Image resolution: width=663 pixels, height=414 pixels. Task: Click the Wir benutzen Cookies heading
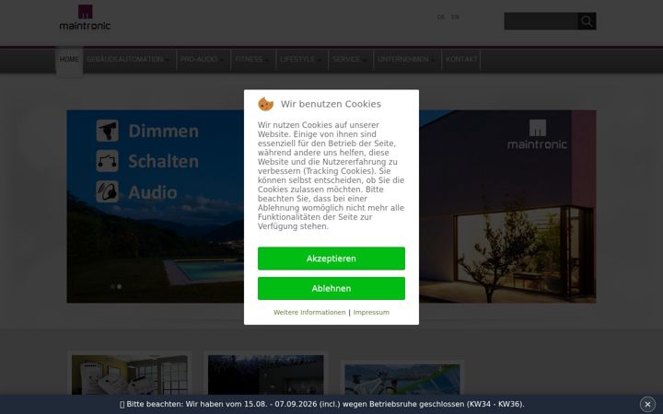331,104
